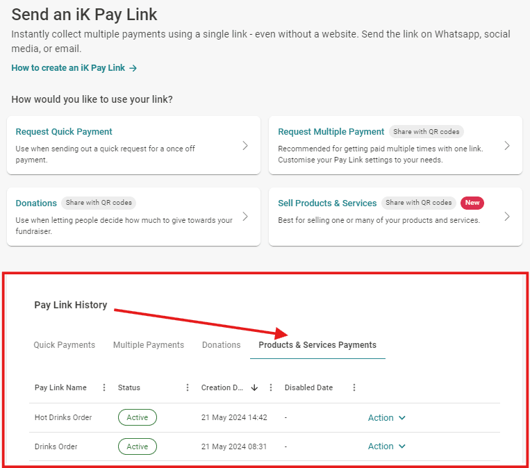Switch to the Multiple Payments tab

pyautogui.click(x=149, y=344)
